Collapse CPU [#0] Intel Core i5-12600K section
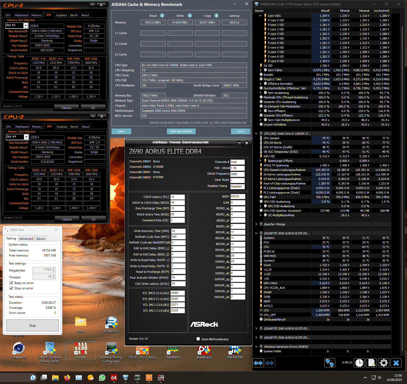 (256, 134)
